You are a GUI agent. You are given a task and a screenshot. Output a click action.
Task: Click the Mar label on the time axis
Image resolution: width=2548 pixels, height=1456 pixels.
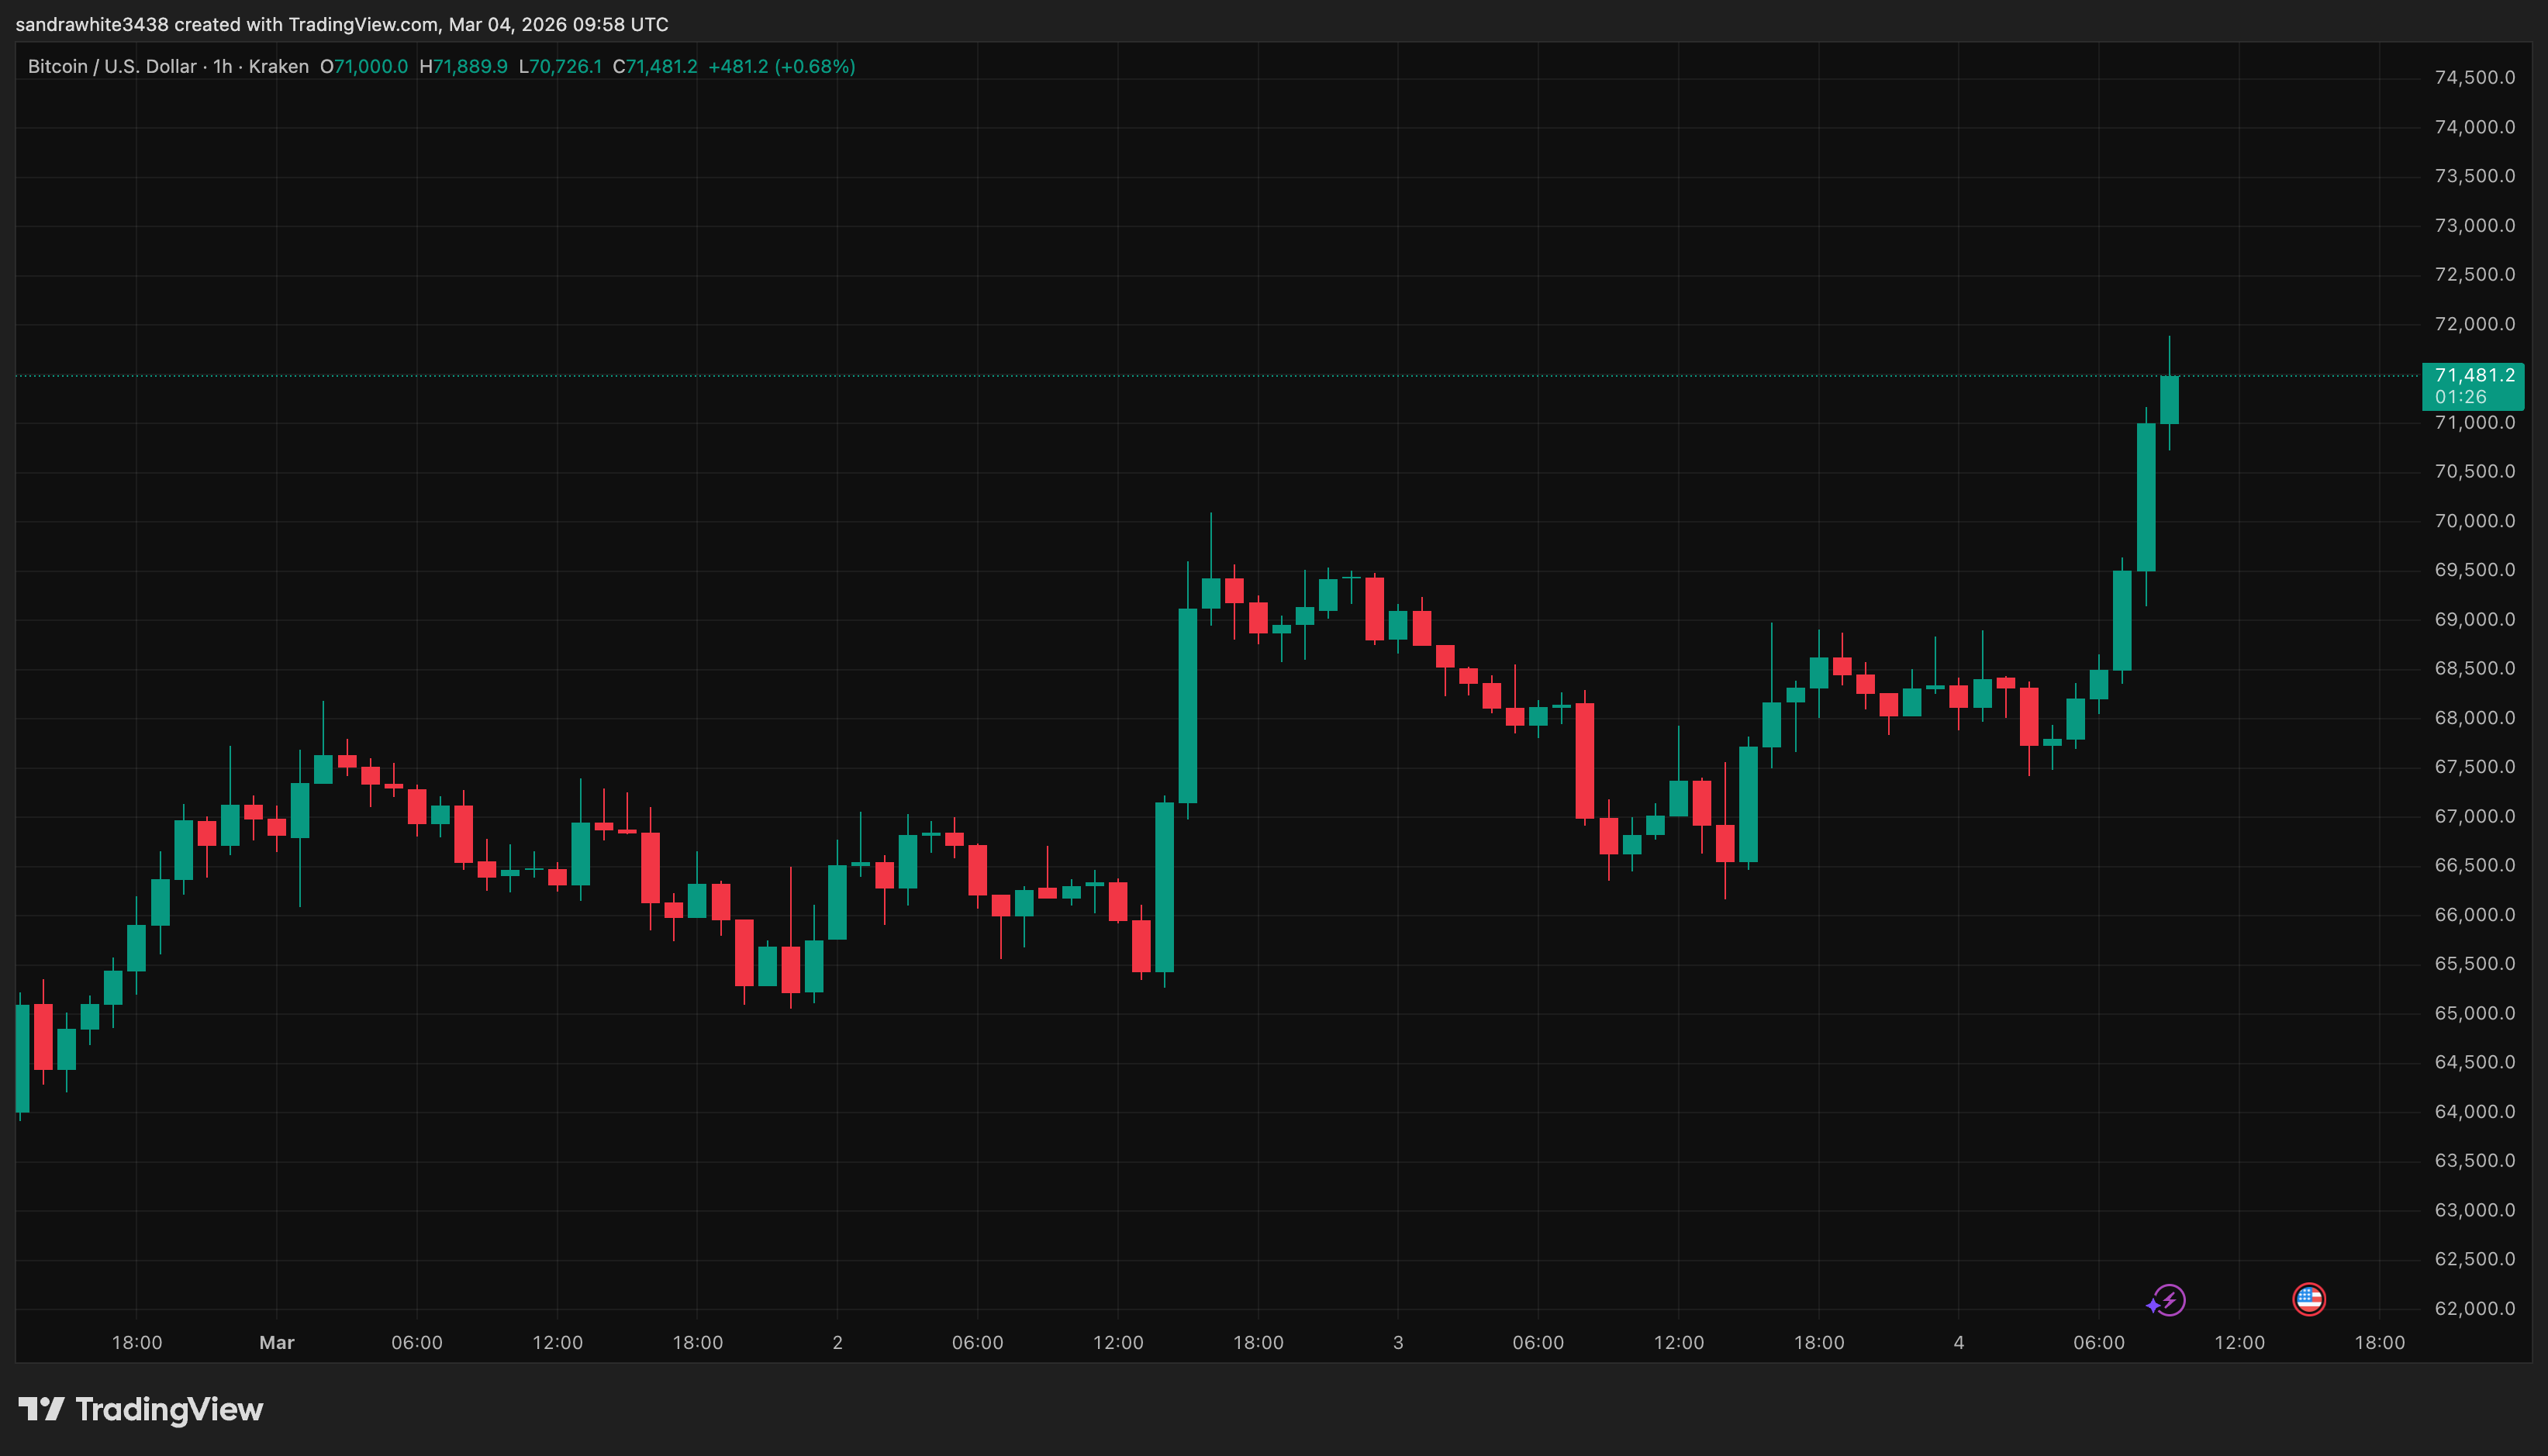click(x=277, y=1342)
